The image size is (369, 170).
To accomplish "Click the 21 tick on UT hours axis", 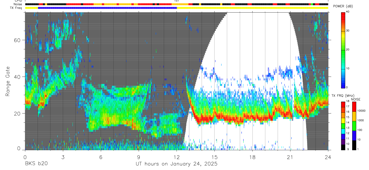I will pyautogui.click(x=290, y=157).
